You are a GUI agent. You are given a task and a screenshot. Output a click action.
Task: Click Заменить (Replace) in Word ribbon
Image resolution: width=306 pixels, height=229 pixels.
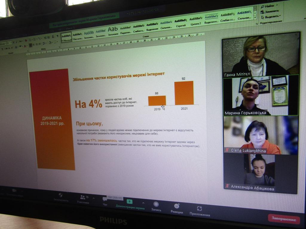click(270, 12)
